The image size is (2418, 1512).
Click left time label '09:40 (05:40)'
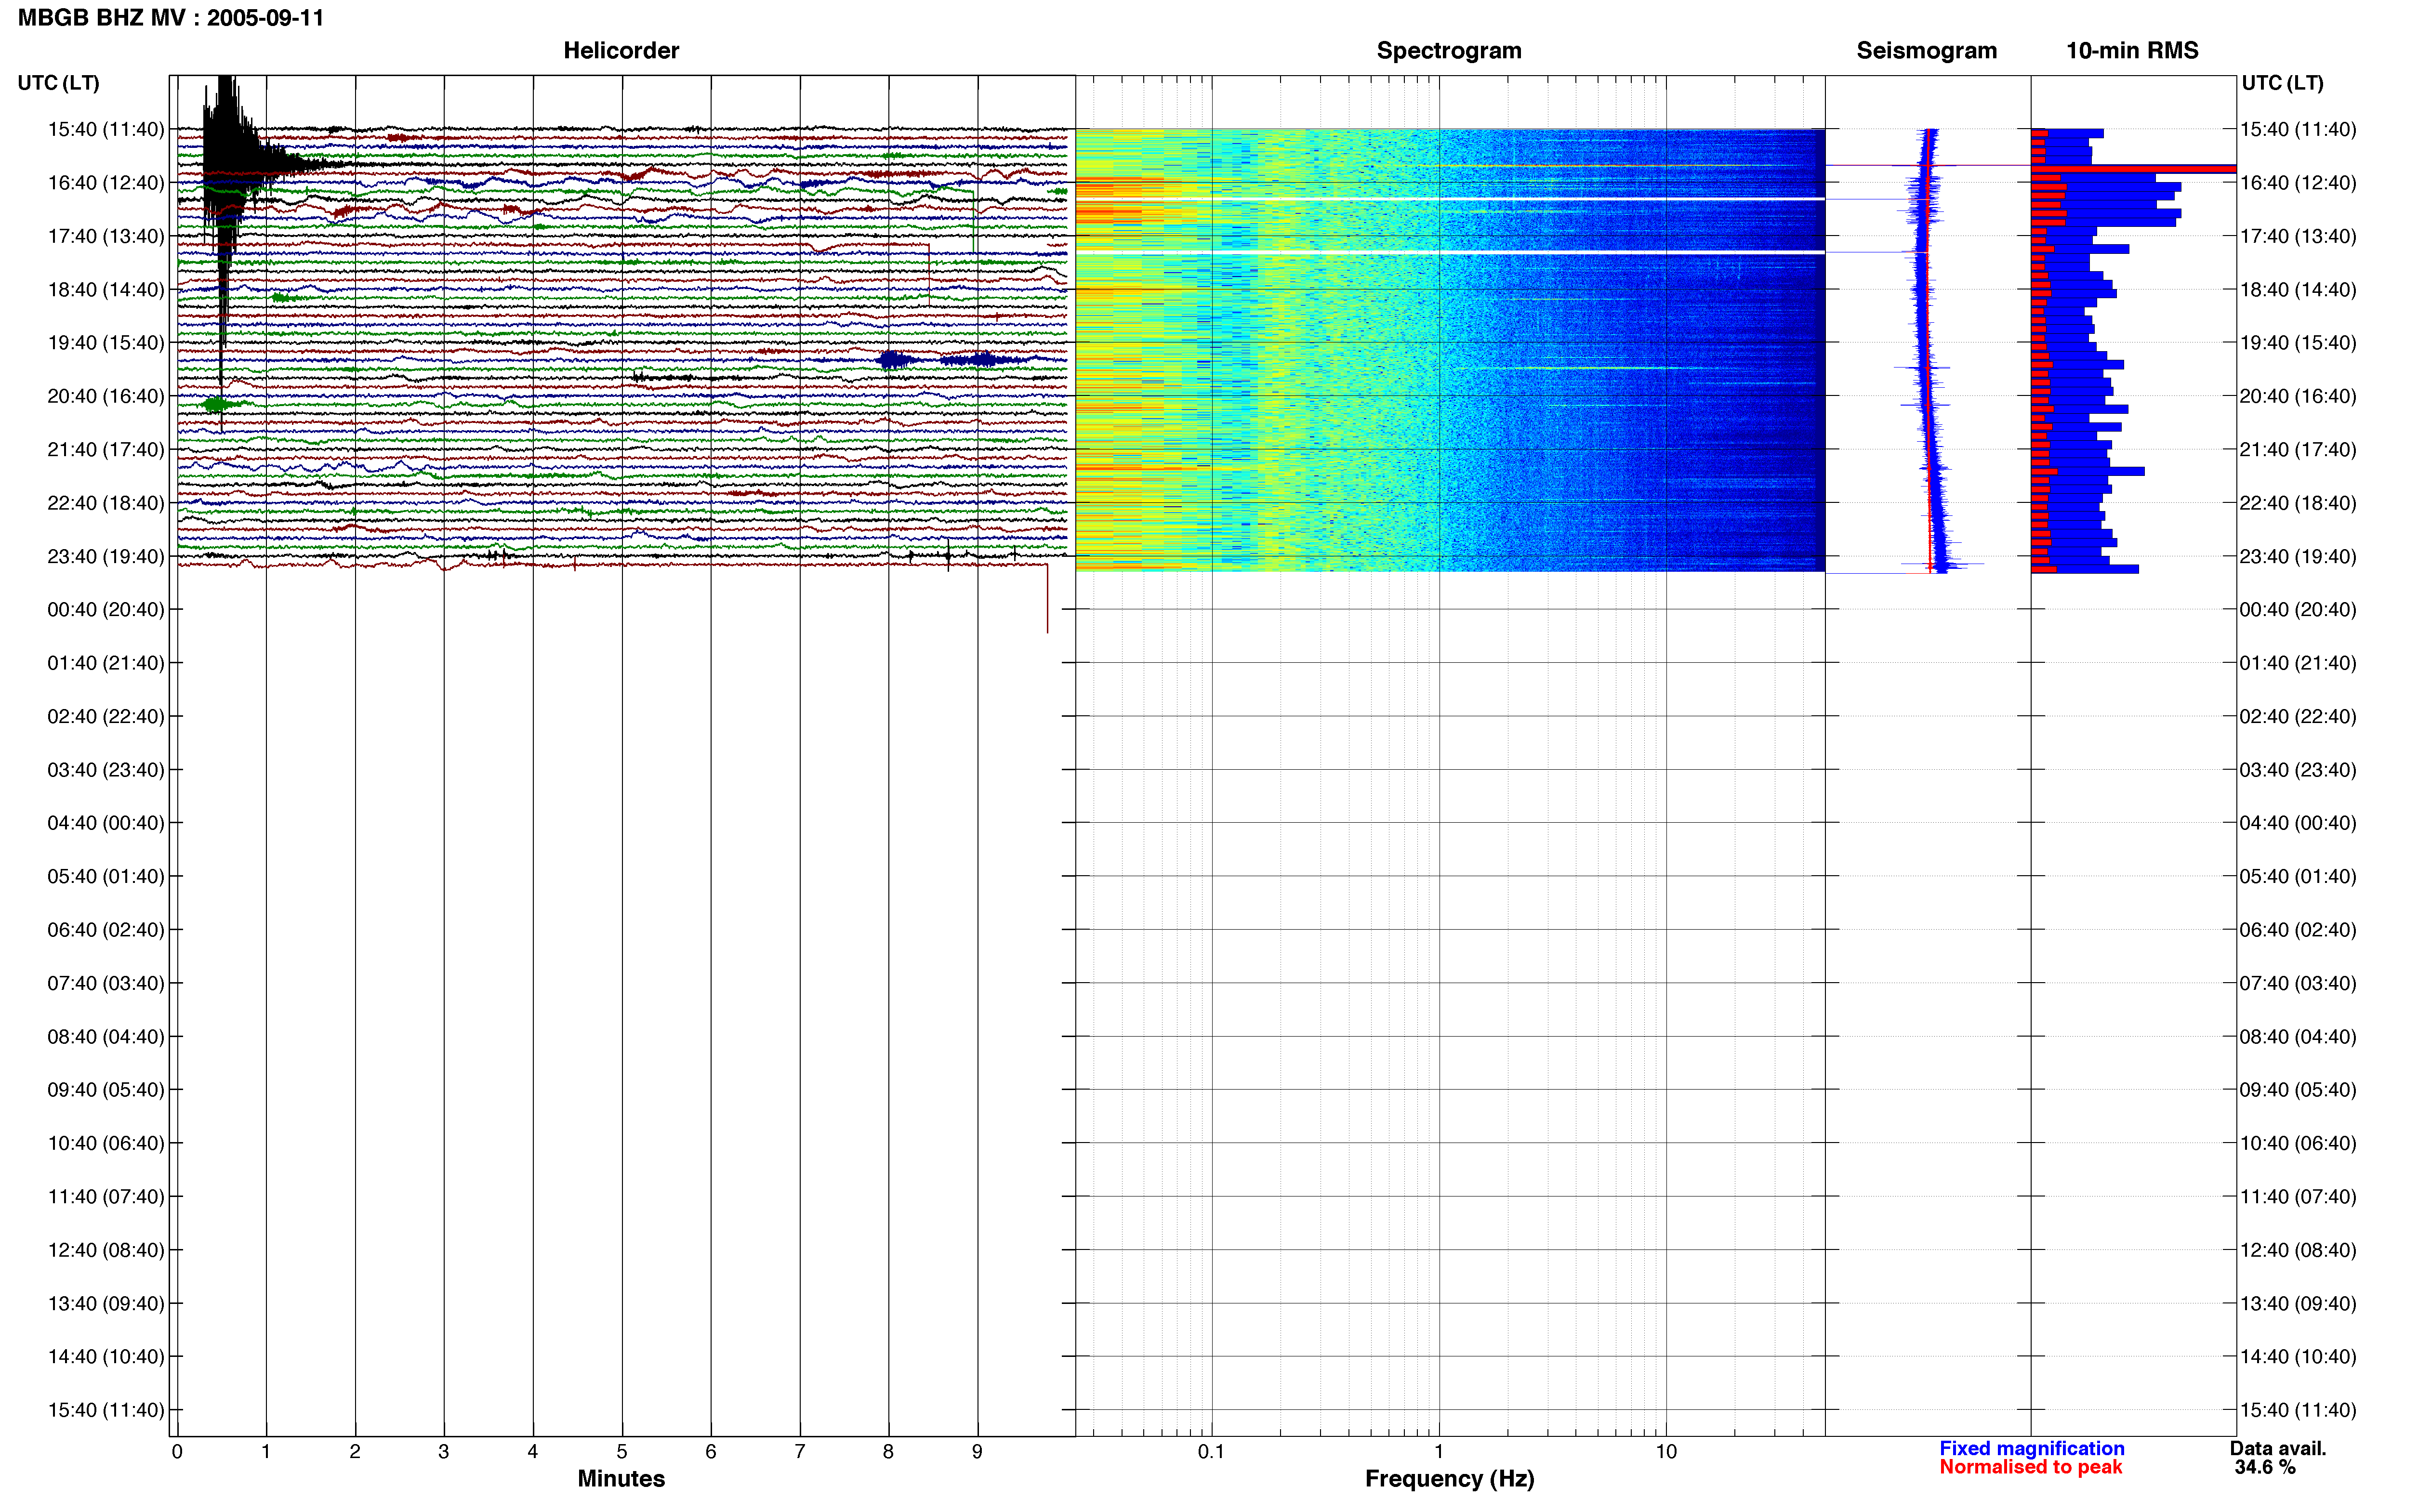(106, 1090)
